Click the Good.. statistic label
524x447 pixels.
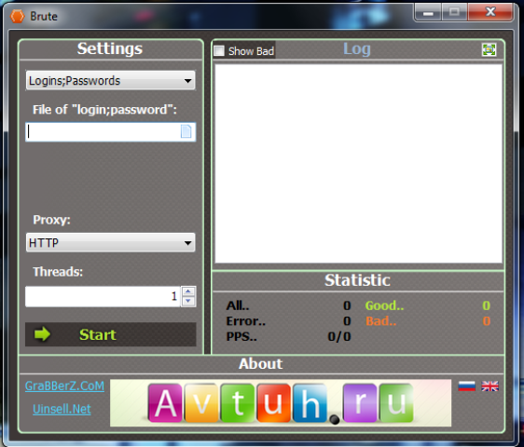click(385, 305)
